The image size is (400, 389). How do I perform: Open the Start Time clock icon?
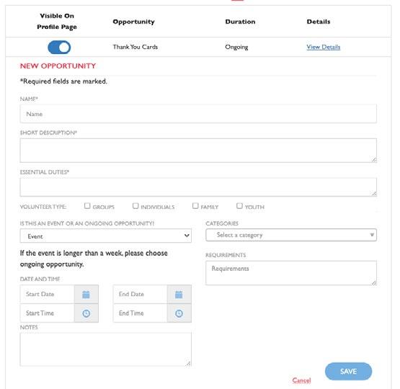point(86,313)
